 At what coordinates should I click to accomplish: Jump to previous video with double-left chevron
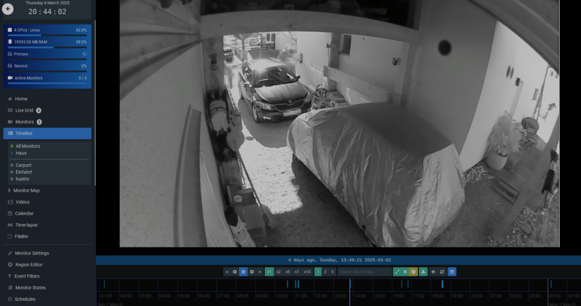[227, 272]
